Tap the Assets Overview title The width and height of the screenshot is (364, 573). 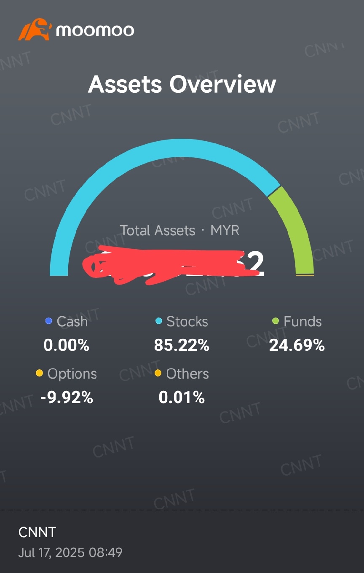pyautogui.click(x=182, y=84)
